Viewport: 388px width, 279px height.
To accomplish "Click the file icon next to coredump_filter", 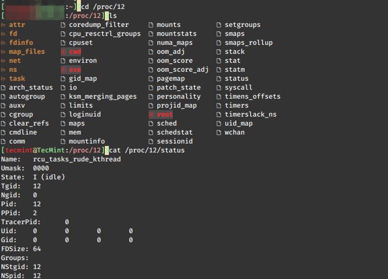I will pos(63,25).
